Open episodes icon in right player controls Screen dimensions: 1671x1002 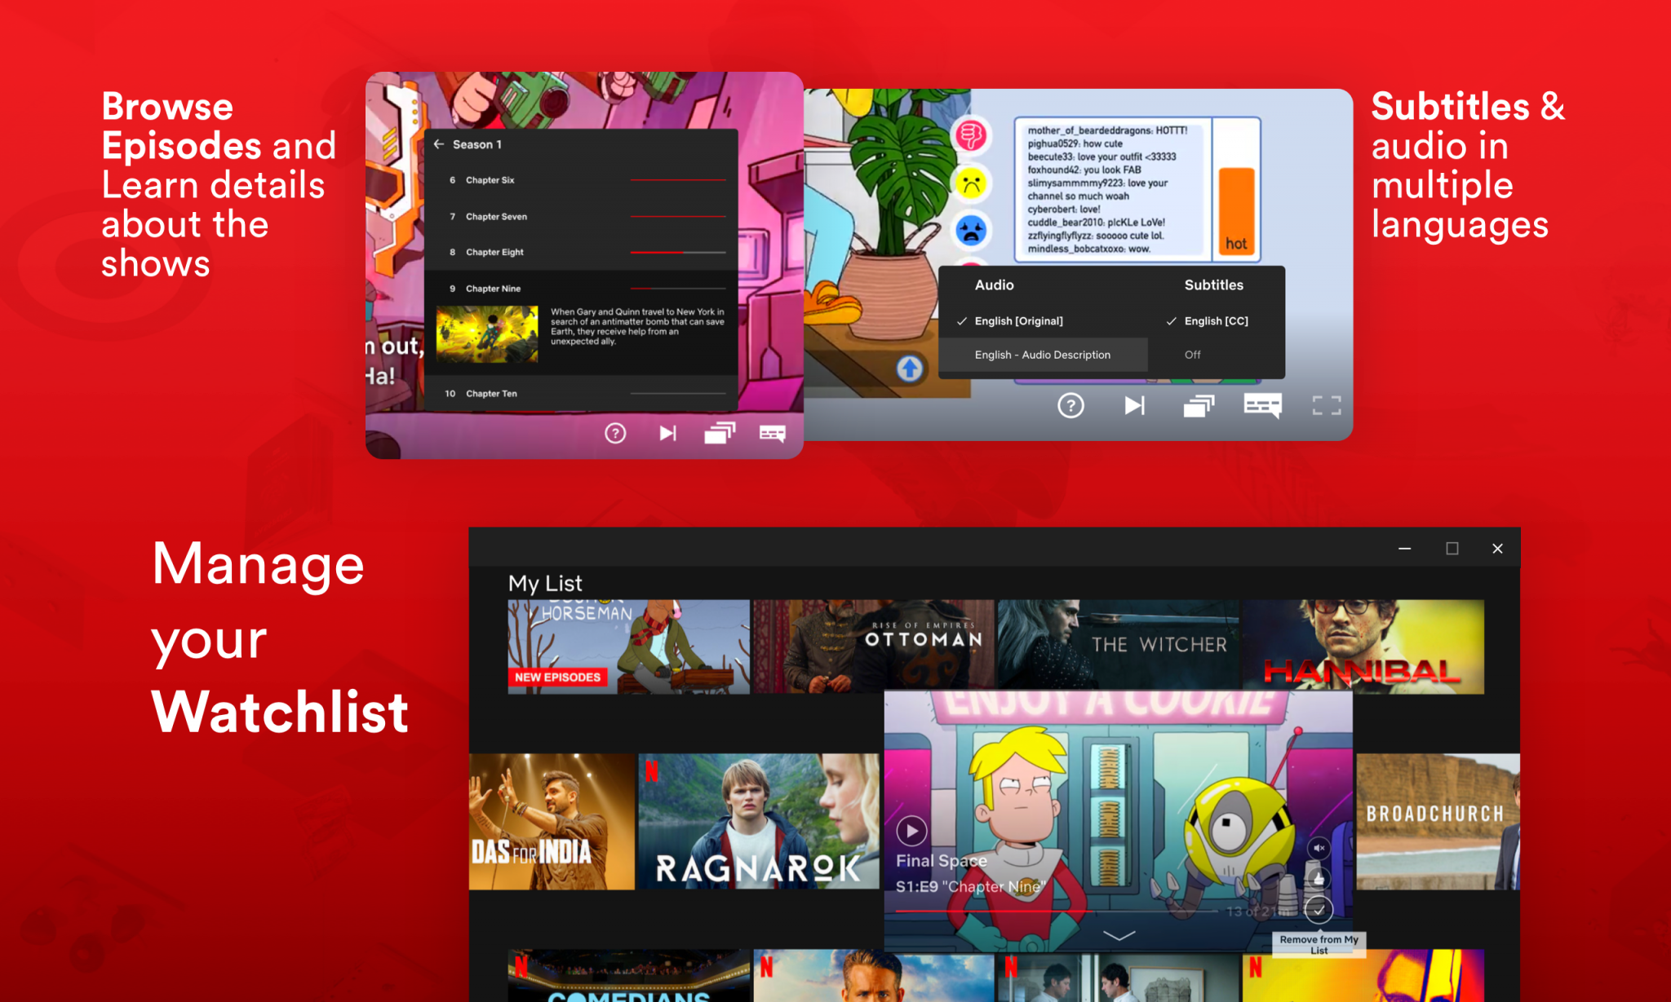[1199, 405]
